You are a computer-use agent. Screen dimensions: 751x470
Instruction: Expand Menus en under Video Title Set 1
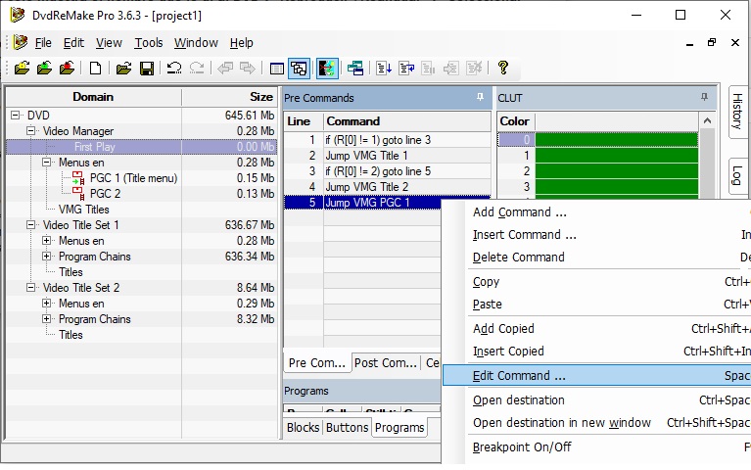(46, 241)
